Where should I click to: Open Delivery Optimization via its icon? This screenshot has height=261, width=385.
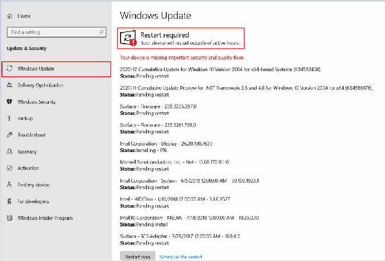click(9, 85)
